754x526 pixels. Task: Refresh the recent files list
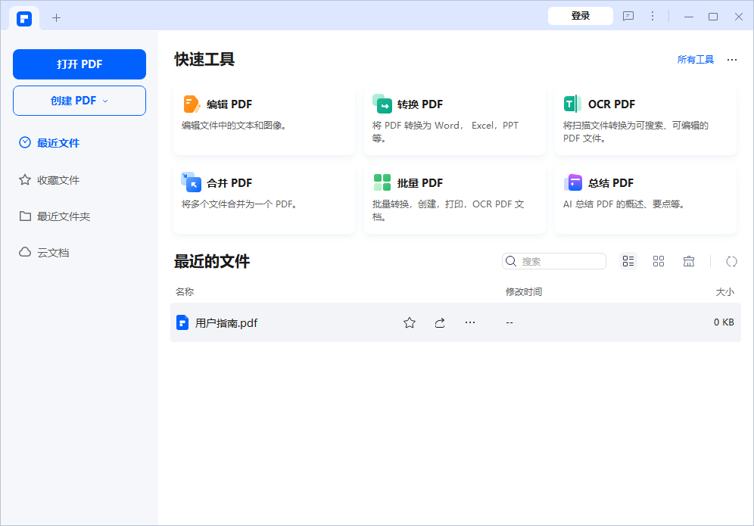[x=731, y=260]
